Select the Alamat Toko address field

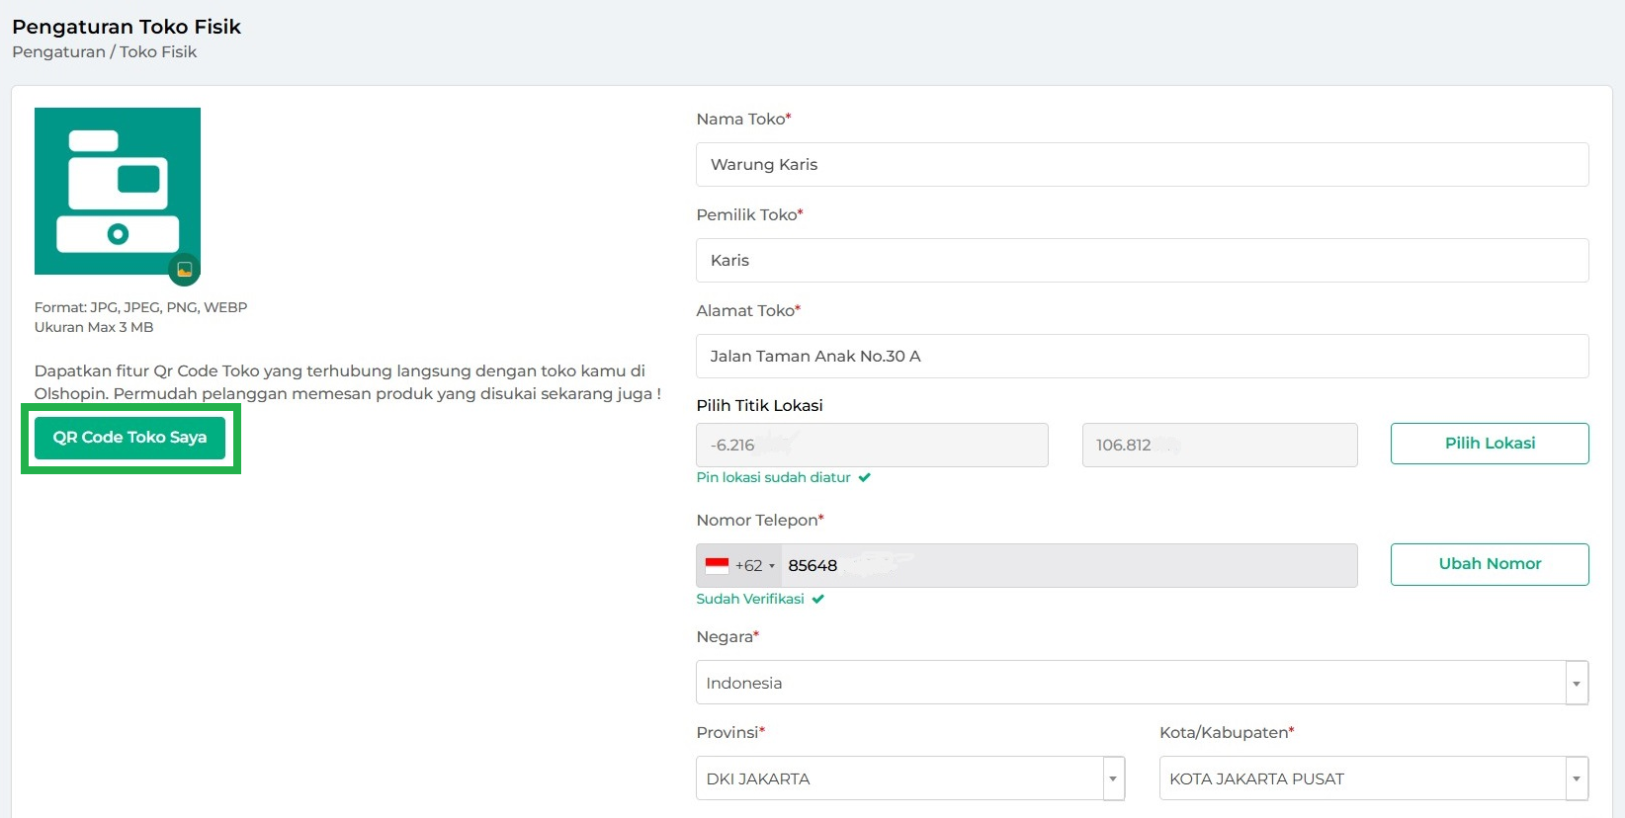(1142, 356)
